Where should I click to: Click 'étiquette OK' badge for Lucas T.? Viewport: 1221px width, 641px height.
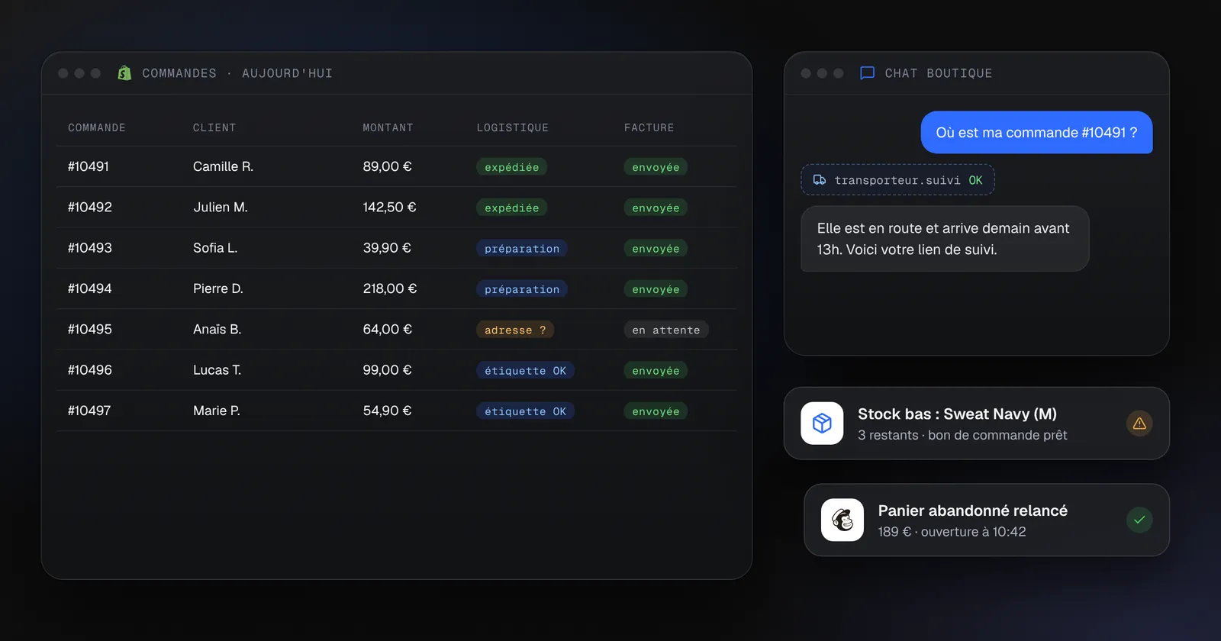pos(525,370)
